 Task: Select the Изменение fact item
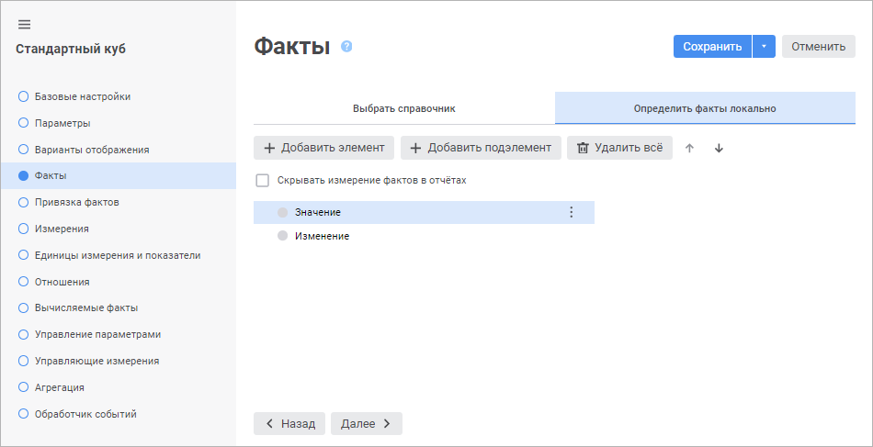point(322,236)
